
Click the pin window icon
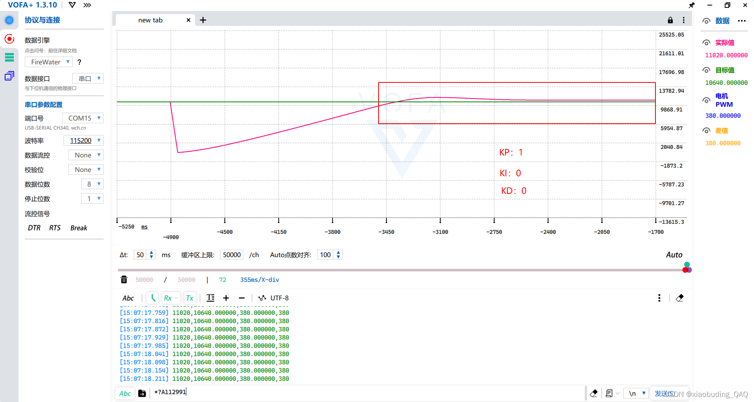692,5
